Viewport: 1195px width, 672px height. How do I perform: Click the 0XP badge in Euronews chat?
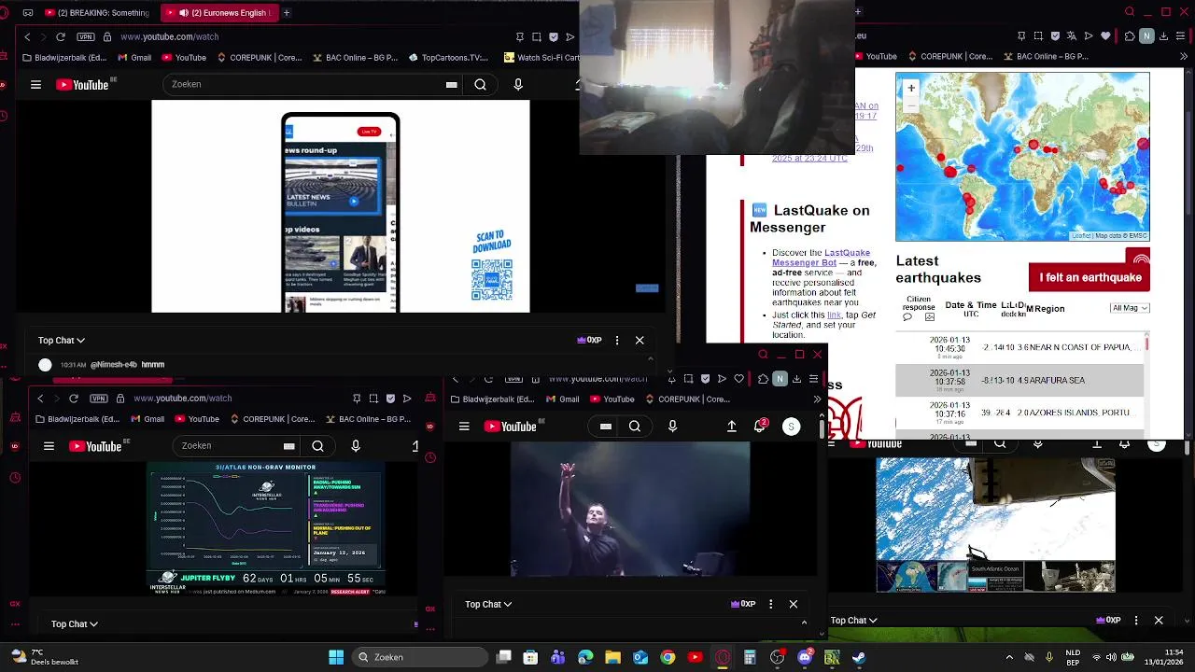pos(590,341)
